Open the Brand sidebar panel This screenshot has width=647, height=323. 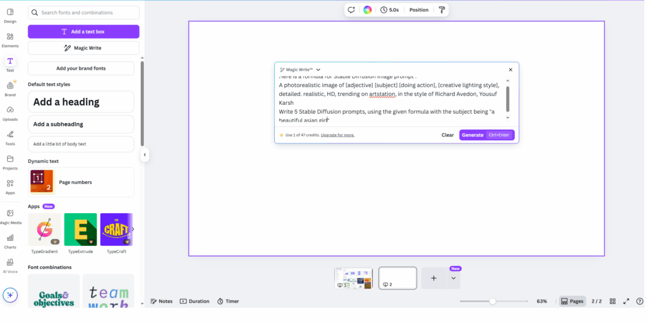[10, 88]
